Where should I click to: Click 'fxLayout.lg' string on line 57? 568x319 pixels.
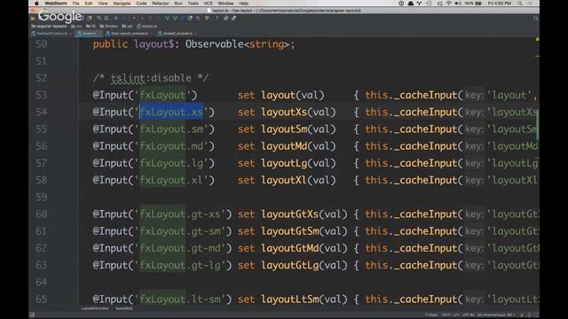(x=171, y=163)
